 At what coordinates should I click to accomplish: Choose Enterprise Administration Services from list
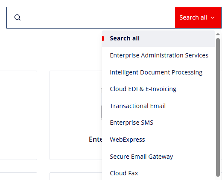(x=158, y=55)
